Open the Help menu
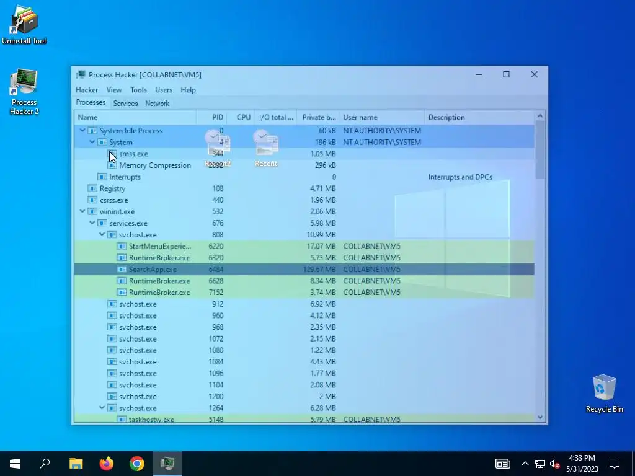 188,90
